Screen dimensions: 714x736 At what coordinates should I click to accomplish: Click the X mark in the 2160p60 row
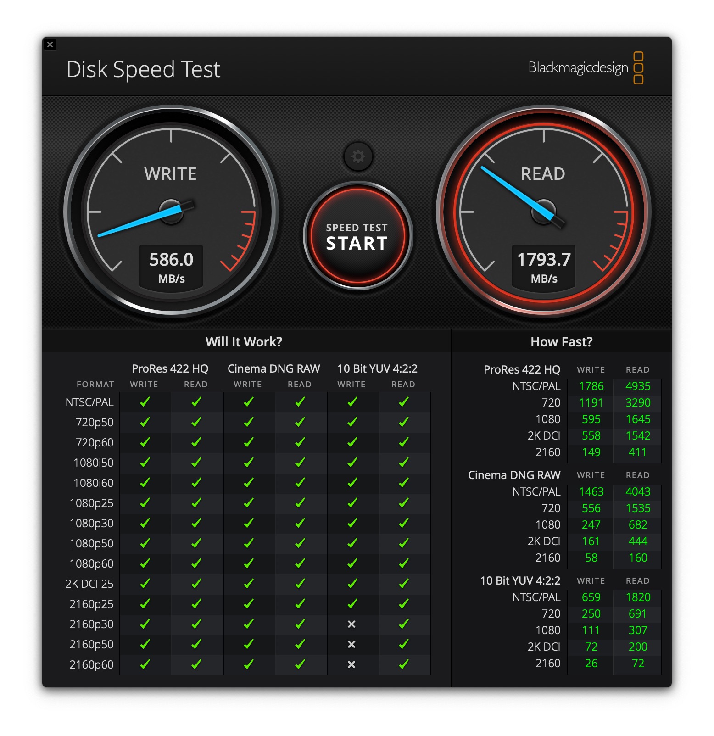[351, 664]
